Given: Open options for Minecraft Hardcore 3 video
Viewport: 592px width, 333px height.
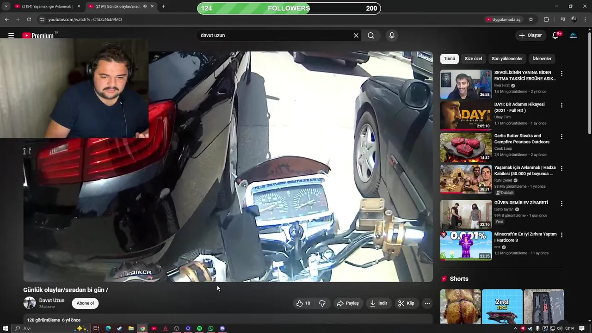Looking at the screenshot, I should [x=561, y=235].
